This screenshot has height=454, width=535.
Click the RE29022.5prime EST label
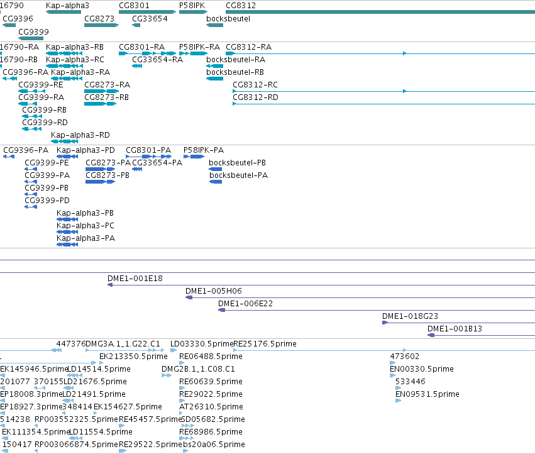point(211,394)
